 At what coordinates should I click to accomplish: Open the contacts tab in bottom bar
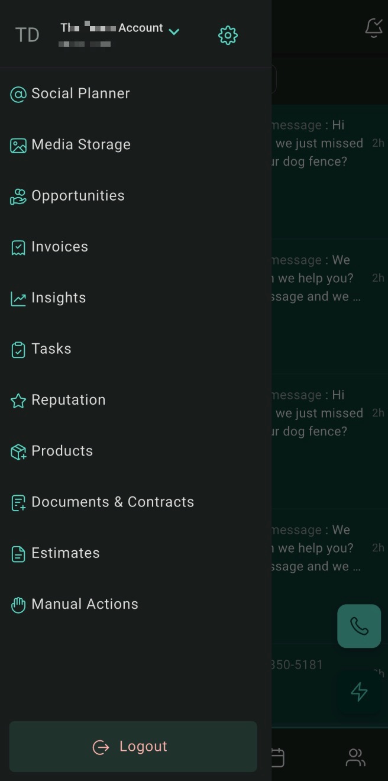(355, 757)
